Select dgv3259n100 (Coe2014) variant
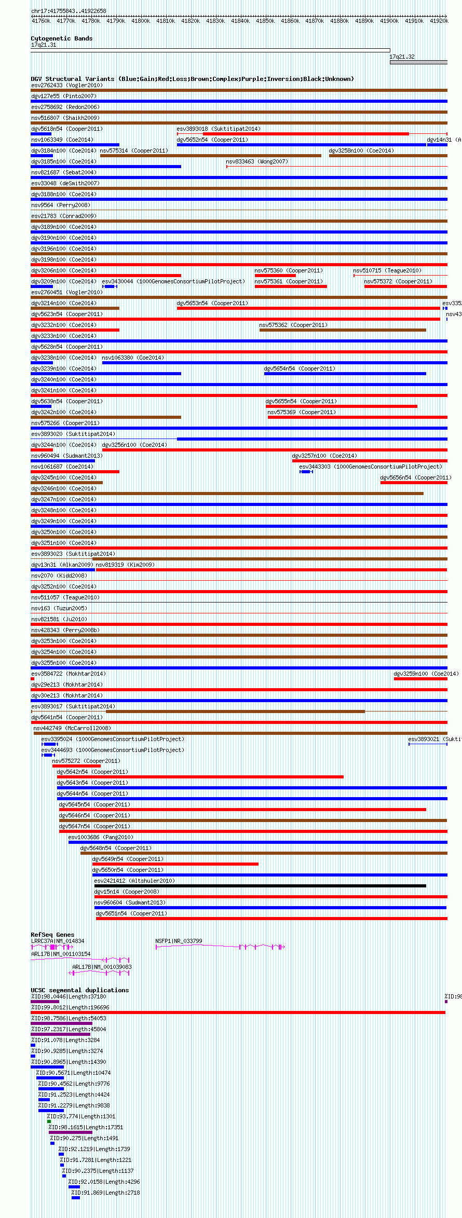462x1218 pixels. pyautogui.click(x=426, y=674)
